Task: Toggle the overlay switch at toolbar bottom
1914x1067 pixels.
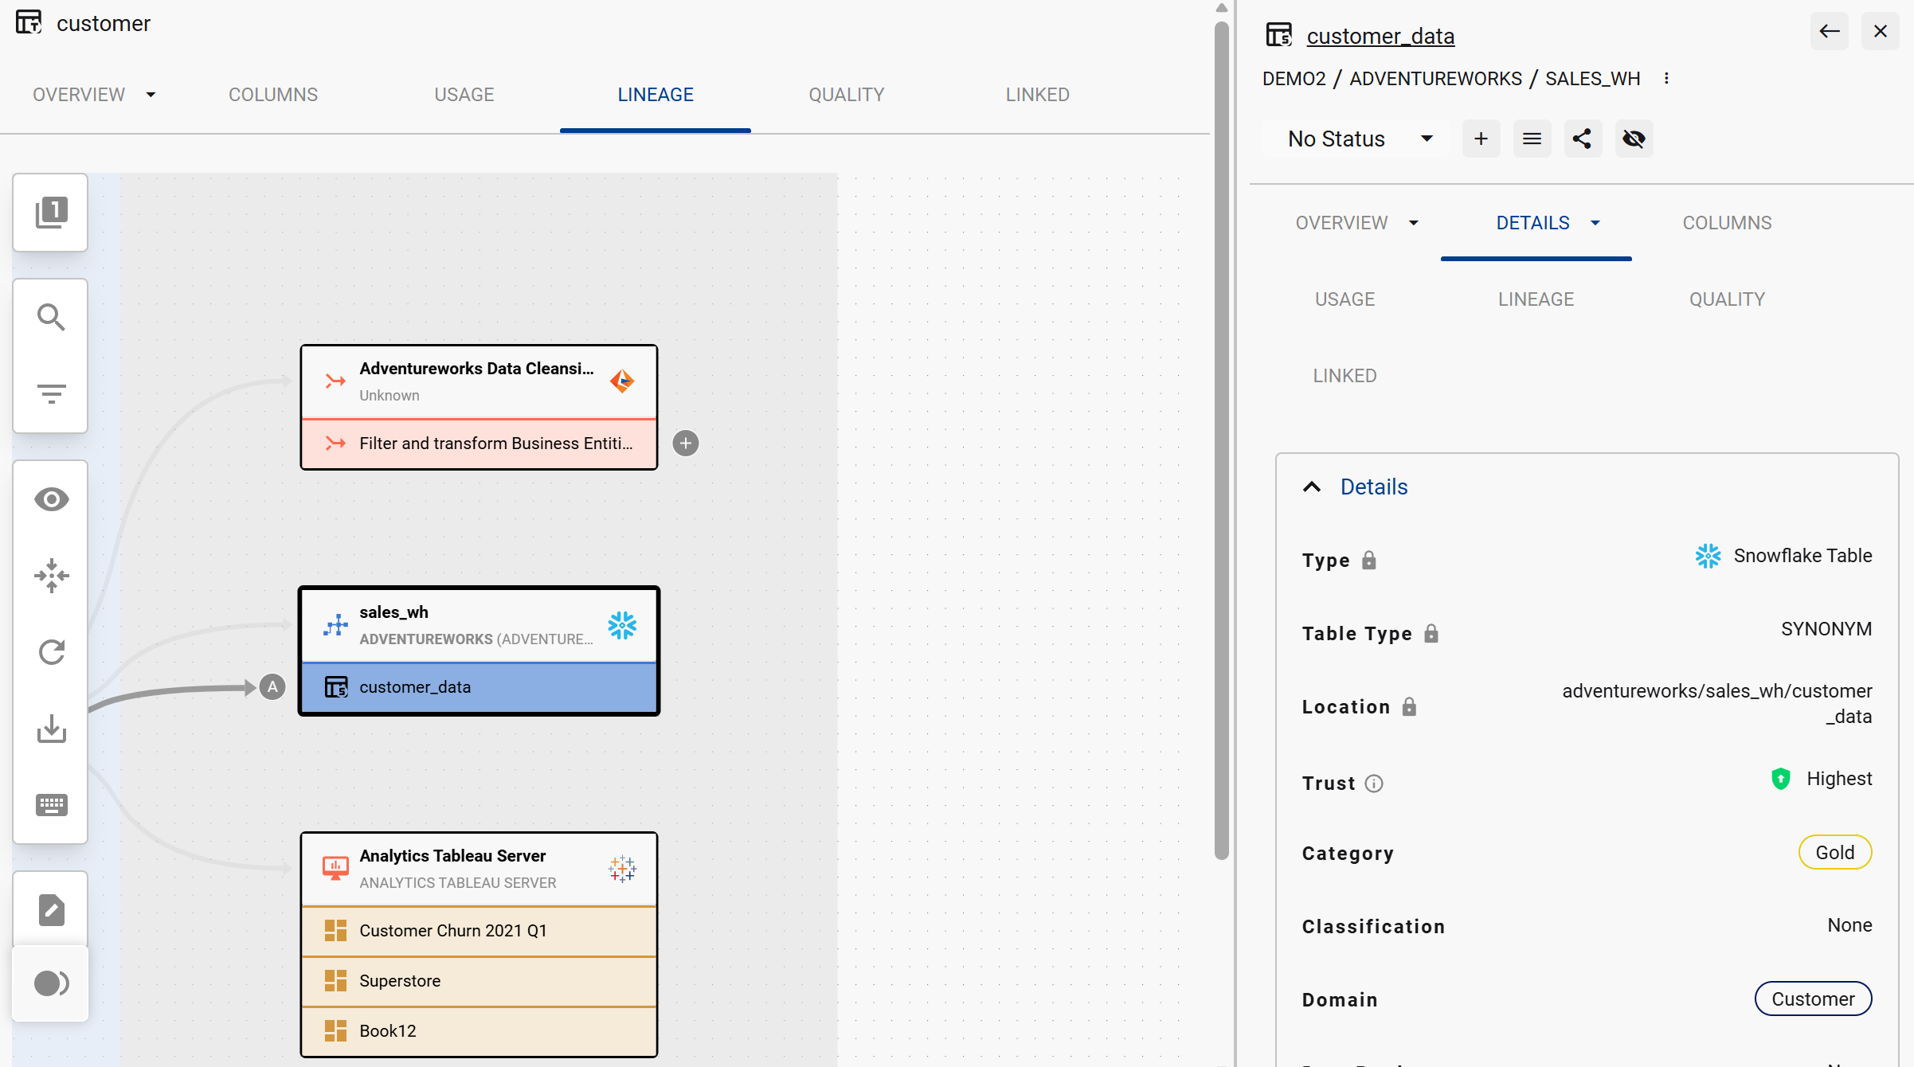Action: pos(51,983)
